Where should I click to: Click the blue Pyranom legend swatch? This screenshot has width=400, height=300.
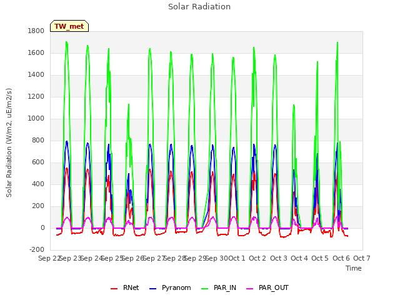(152, 289)
